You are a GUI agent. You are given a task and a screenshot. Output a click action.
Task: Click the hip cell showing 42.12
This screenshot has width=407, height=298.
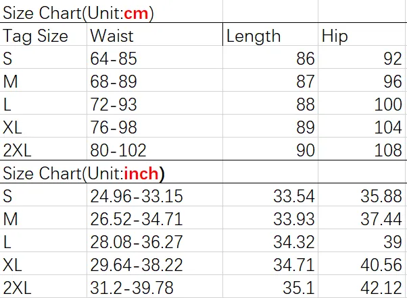click(362, 287)
